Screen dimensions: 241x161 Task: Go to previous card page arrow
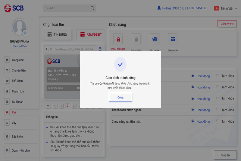point(55,106)
